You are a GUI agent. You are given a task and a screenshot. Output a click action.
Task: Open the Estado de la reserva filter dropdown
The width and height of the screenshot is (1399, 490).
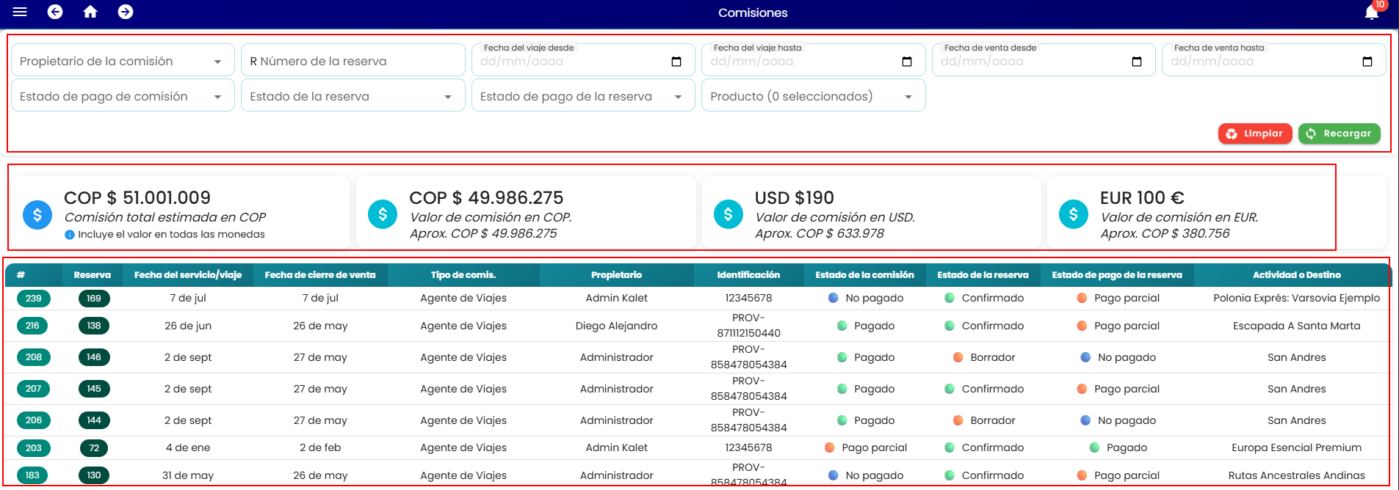click(x=353, y=95)
